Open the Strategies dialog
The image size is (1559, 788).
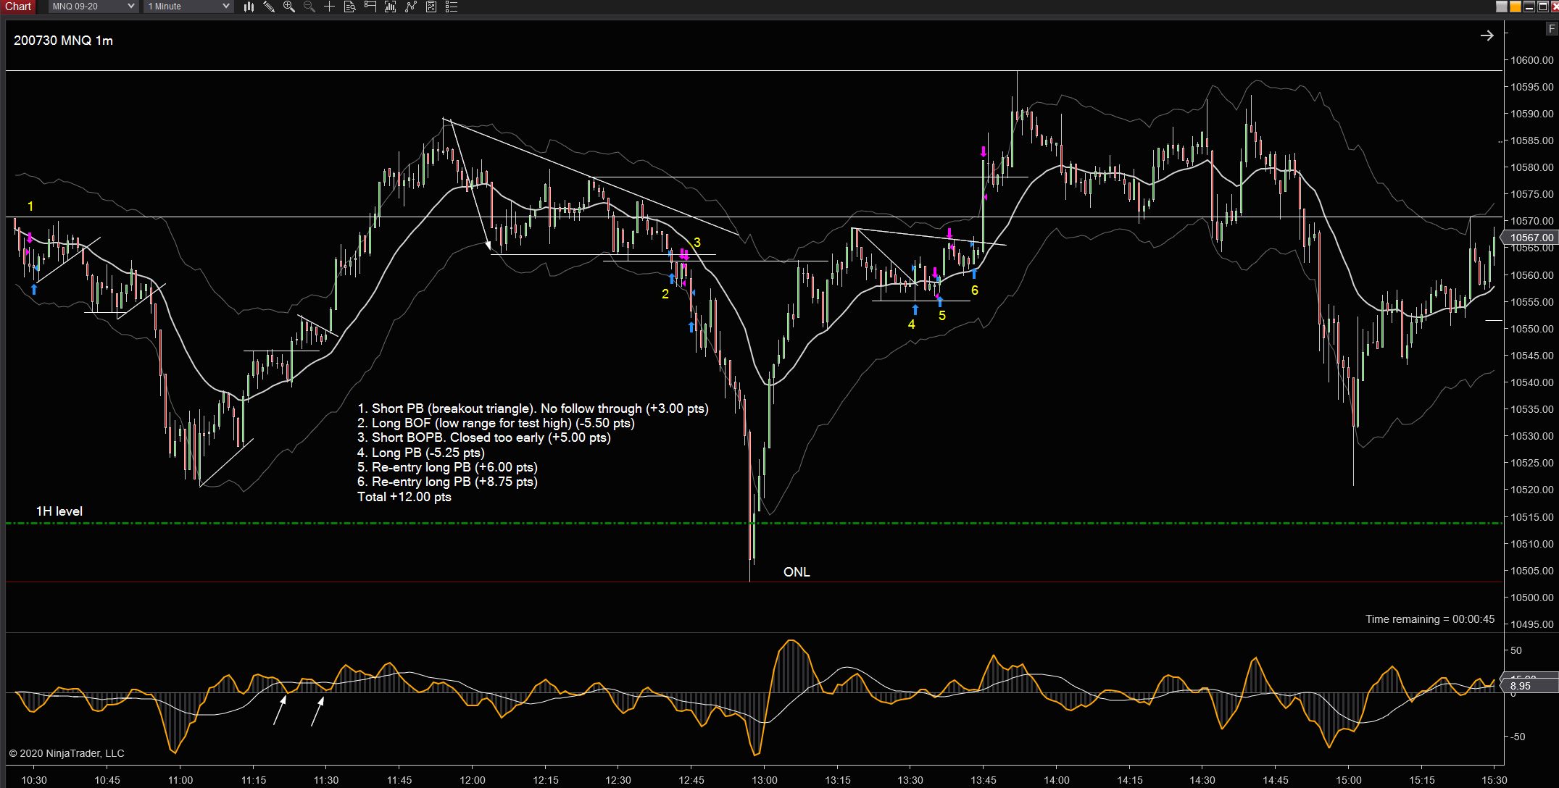(x=431, y=7)
